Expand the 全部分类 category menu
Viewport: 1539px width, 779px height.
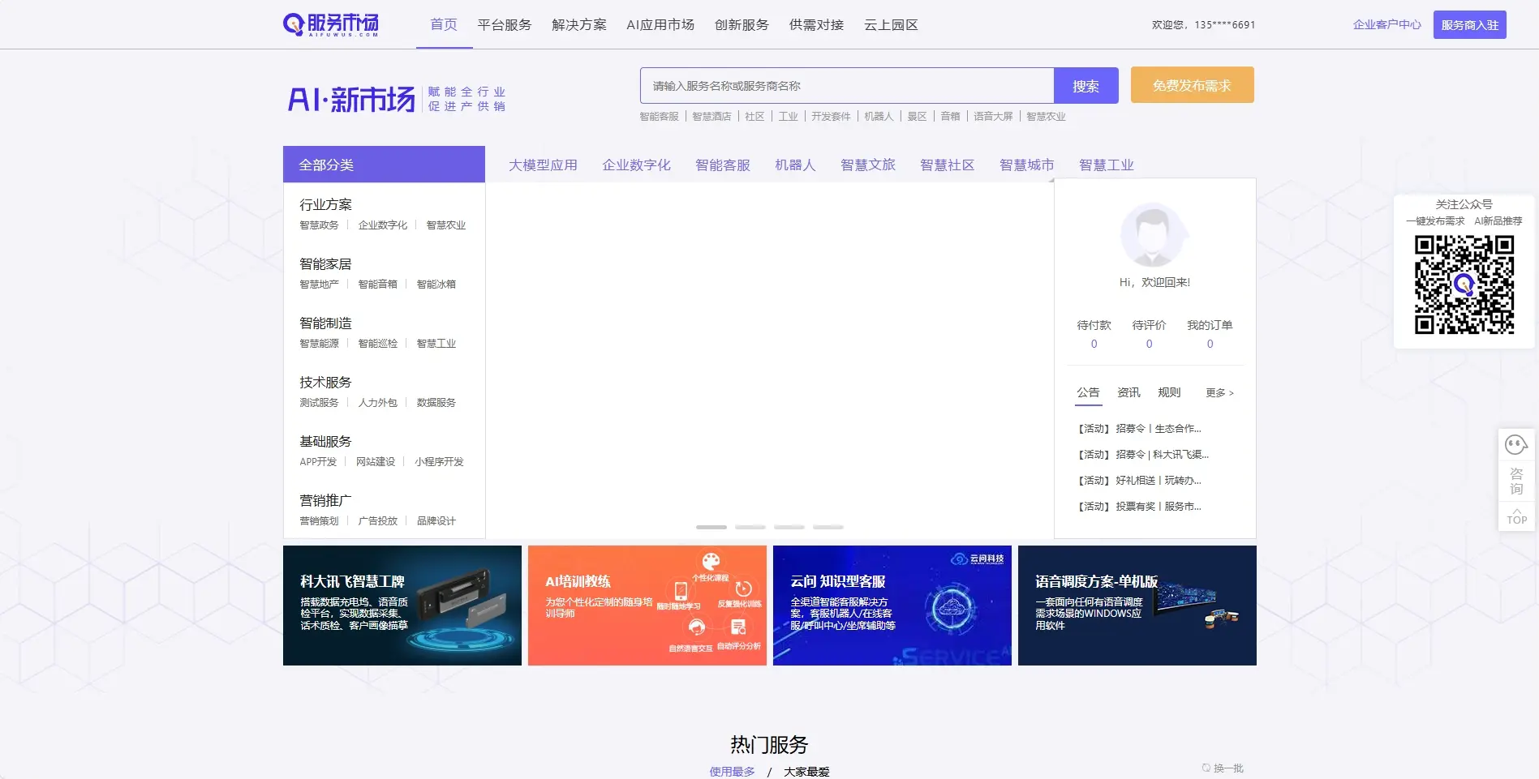click(384, 165)
